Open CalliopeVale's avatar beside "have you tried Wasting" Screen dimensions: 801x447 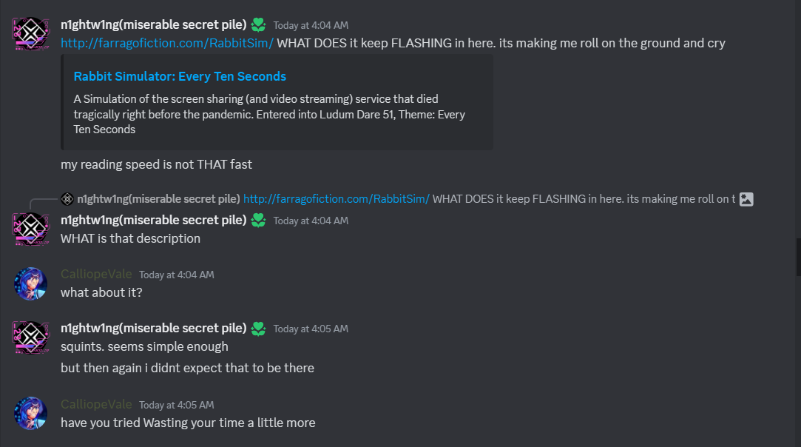[x=31, y=414]
